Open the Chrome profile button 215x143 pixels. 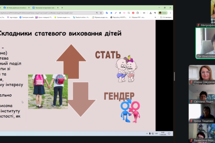tap(163, 13)
